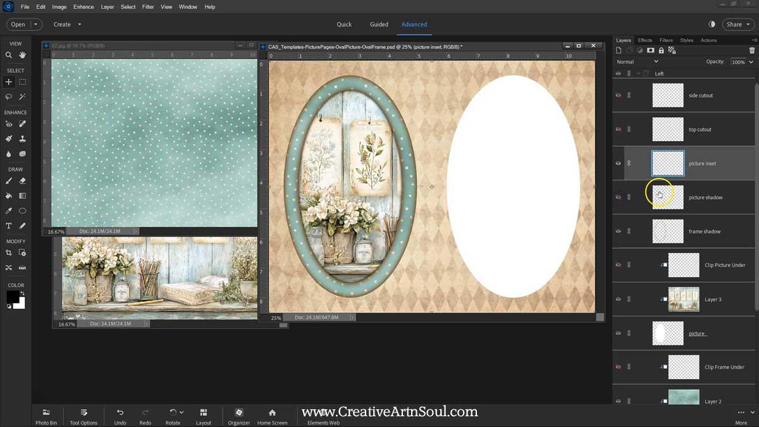Open the Share dropdown
The height and width of the screenshot is (427, 759).
(x=737, y=25)
